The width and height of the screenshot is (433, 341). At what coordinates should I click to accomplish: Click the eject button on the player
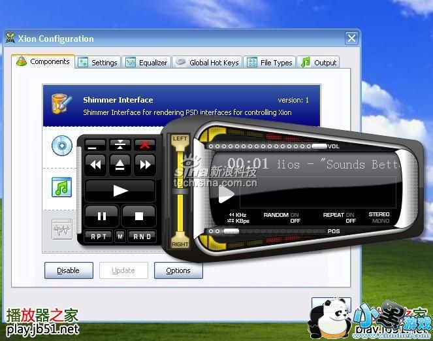120,165
